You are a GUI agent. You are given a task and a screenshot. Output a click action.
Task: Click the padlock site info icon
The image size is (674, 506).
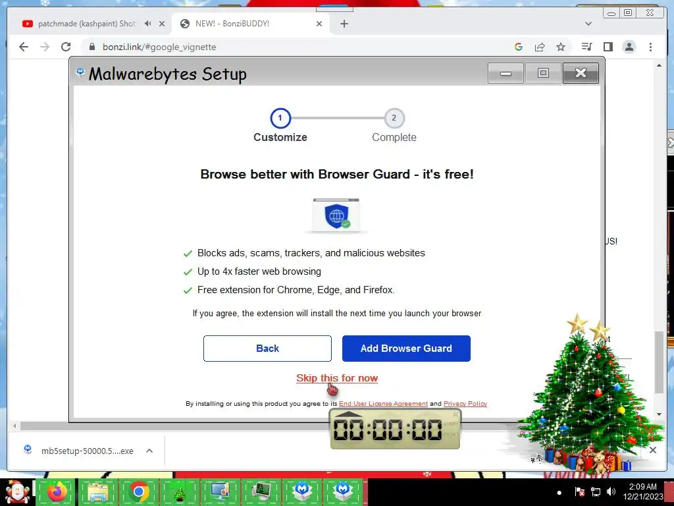point(91,47)
